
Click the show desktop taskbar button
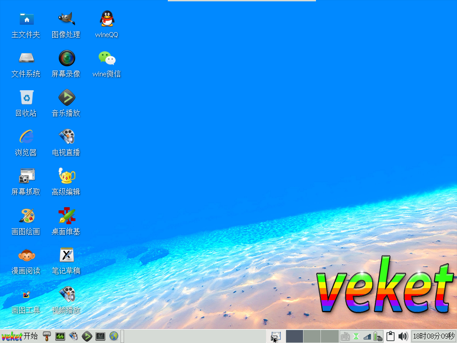pos(275,337)
